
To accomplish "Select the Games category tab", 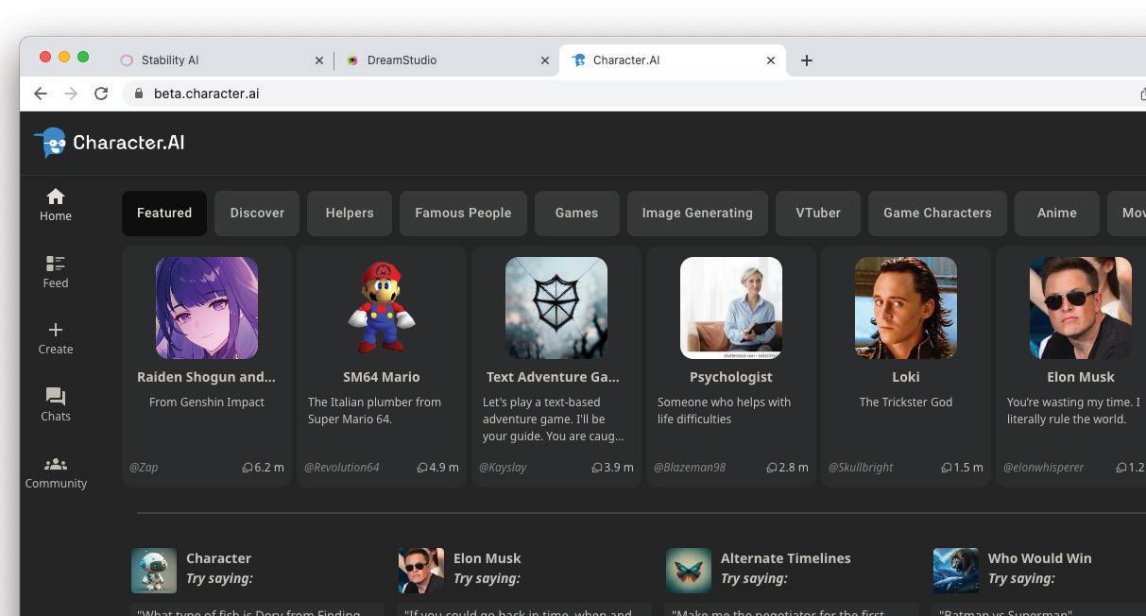I will [x=577, y=214].
